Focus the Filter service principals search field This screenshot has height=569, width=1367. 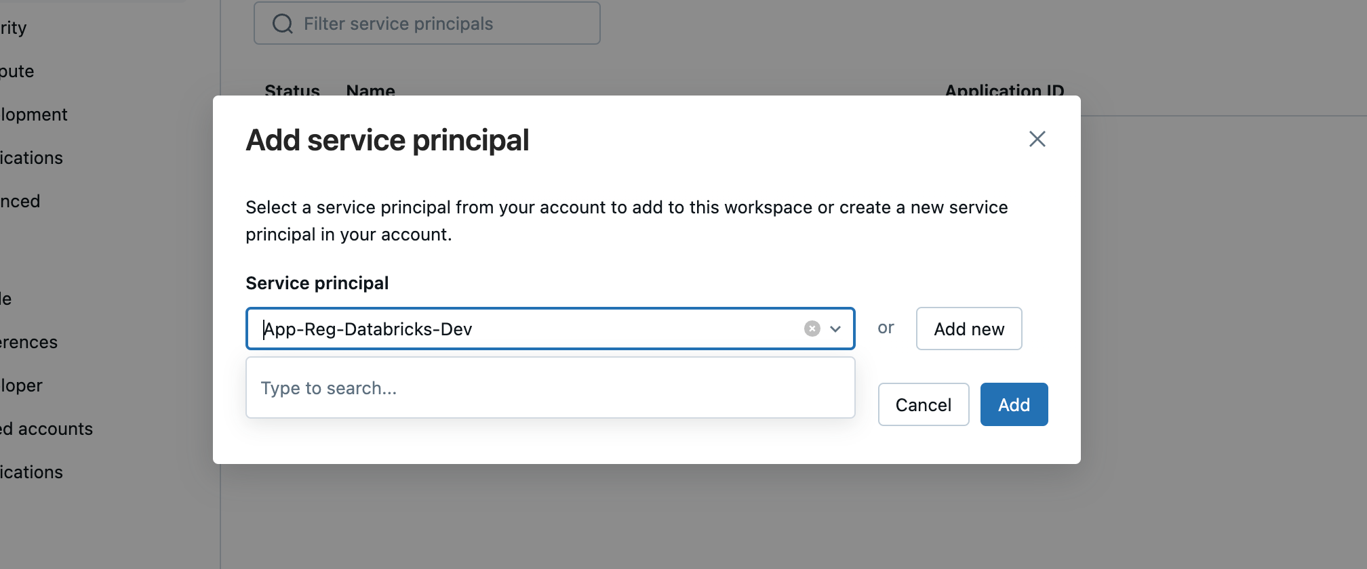(x=441, y=24)
